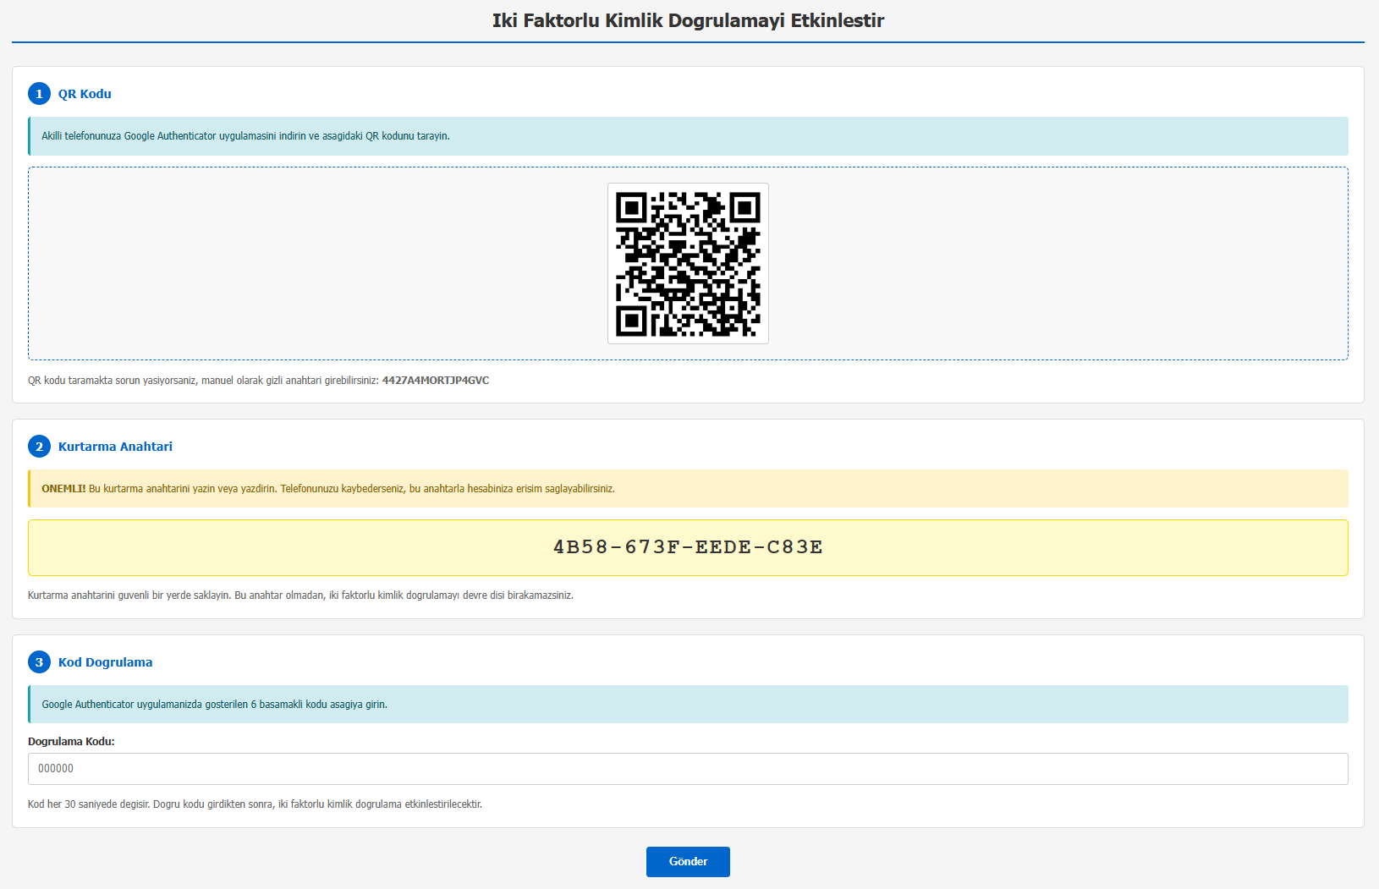Click the step 3 number badge
Screen dimensions: 1379x889
pos(39,662)
